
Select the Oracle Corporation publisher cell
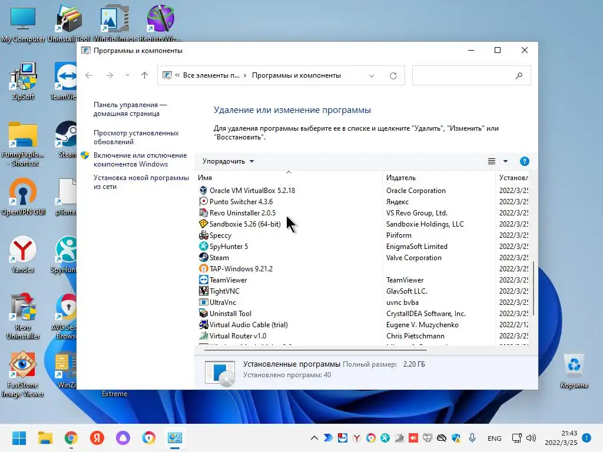pos(416,190)
